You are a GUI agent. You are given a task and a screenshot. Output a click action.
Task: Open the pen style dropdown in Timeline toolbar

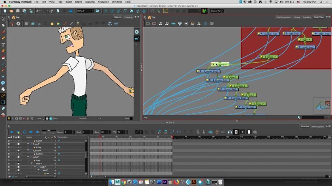142,132
